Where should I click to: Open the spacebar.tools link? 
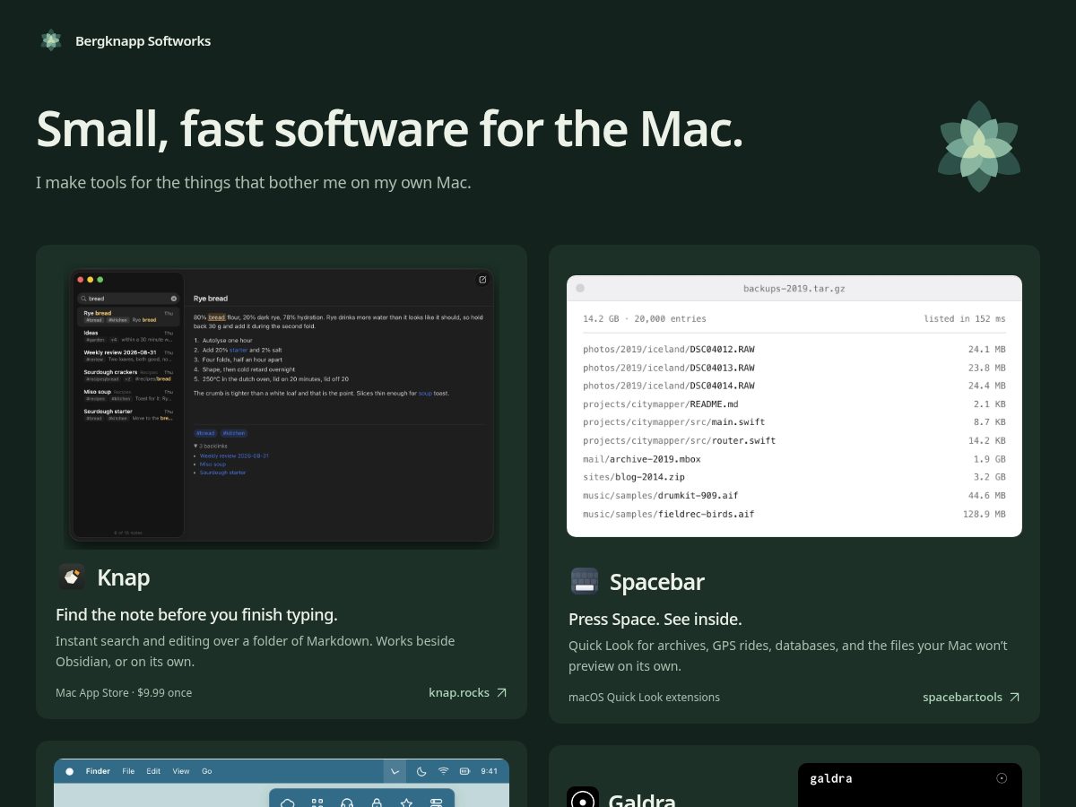click(x=962, y=697)
